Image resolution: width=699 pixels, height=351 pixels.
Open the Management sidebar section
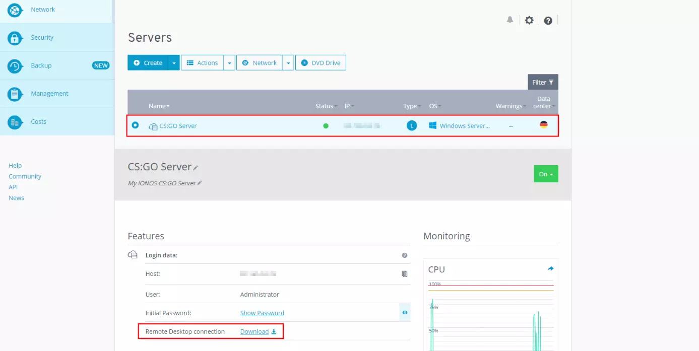(57, 93)
